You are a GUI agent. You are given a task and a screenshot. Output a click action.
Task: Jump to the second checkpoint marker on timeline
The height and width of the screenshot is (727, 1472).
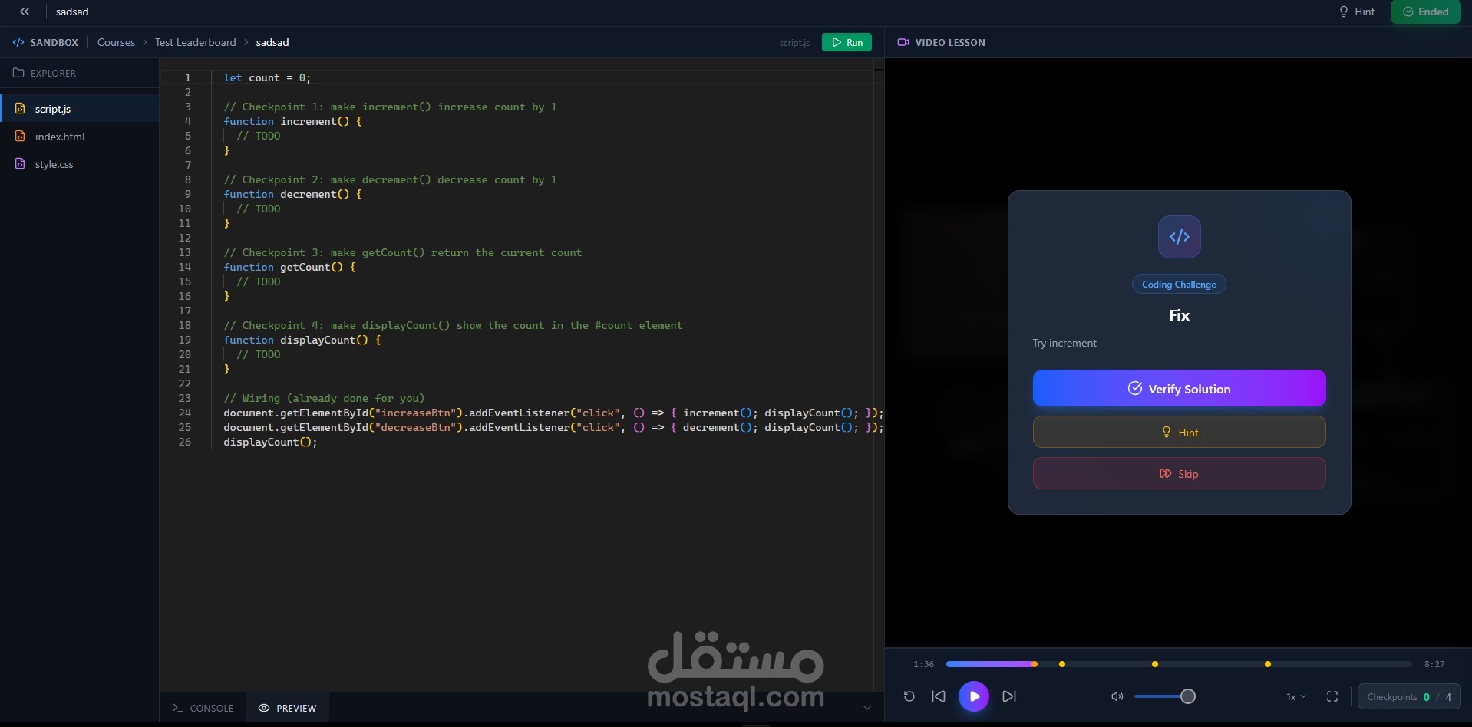tap(1062, 664)
